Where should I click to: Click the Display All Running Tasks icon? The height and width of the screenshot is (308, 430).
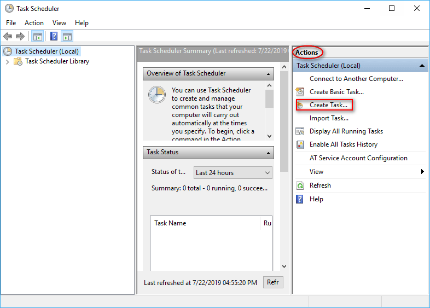(x=300, y=131)
